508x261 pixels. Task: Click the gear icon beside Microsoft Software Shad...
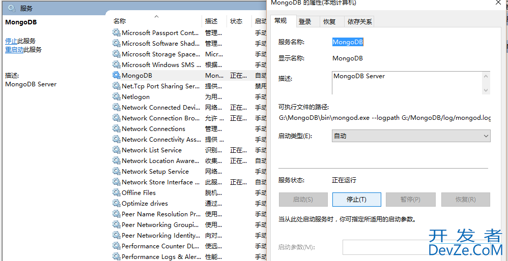(x=116, y=43)
